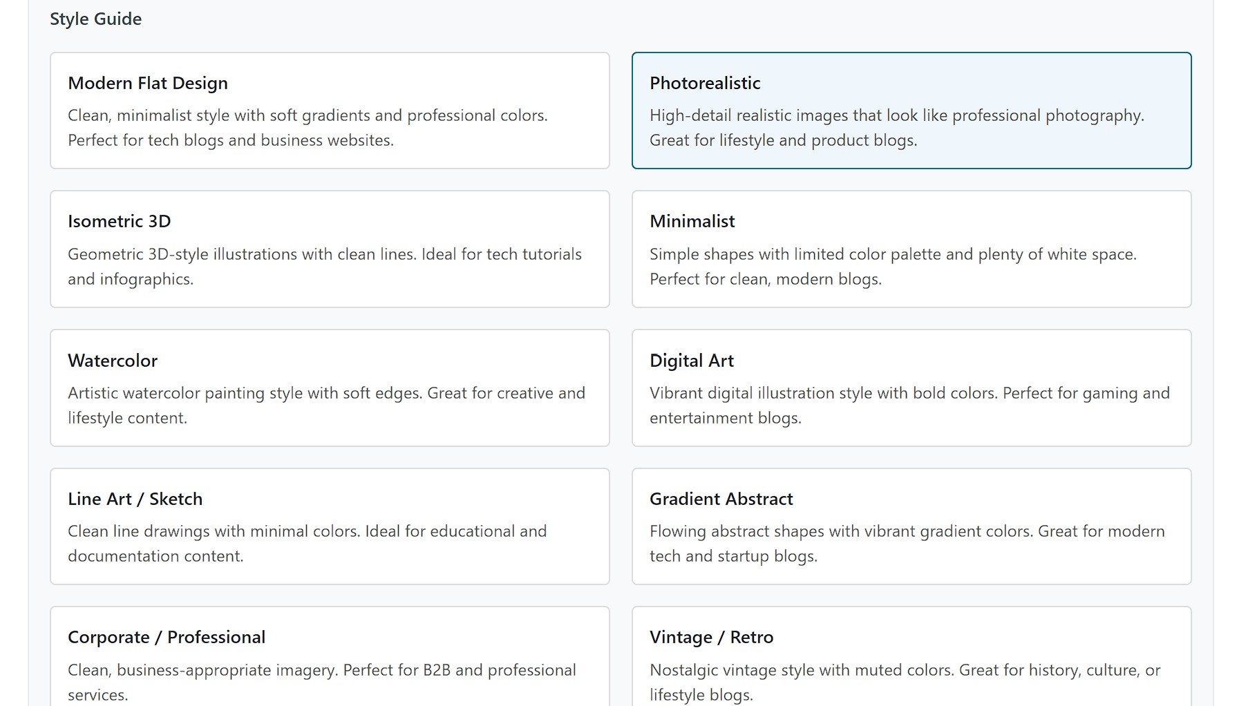Screen dimensions: 1237x706
Task: Click the 'High-detail realistic images' description
Action: (896, 115)
